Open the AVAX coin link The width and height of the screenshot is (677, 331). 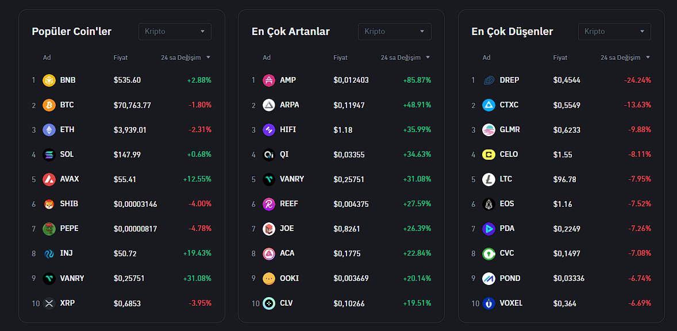70,179
